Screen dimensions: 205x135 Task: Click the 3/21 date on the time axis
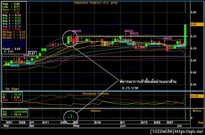(x=9, y=123)
